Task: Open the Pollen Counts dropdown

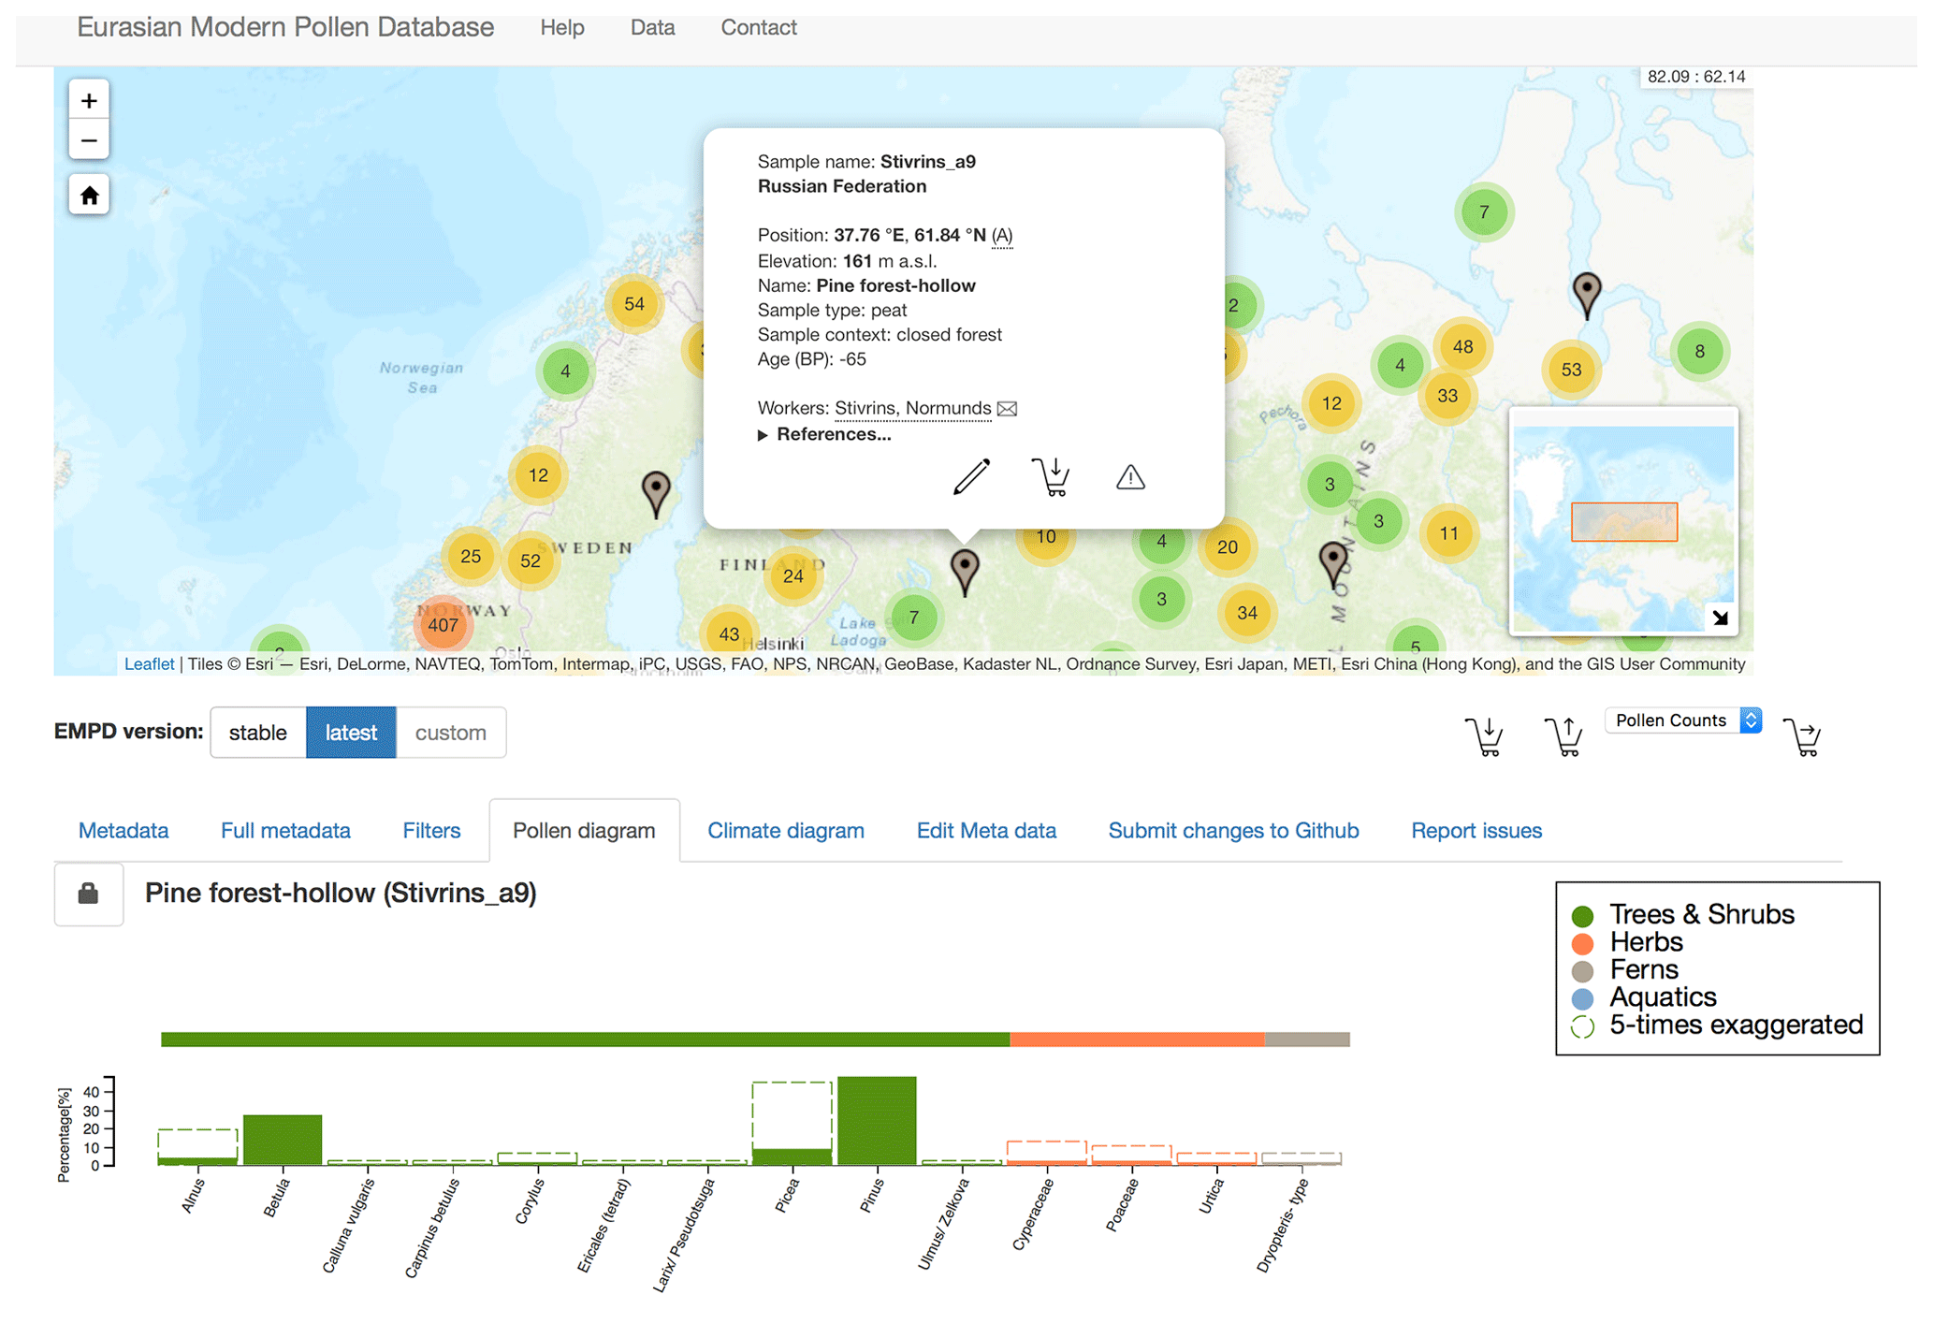Action: [1682, 720]
